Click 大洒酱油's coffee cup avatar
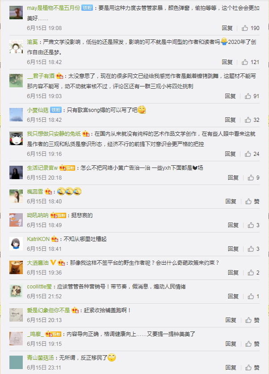 click(16, 267)
